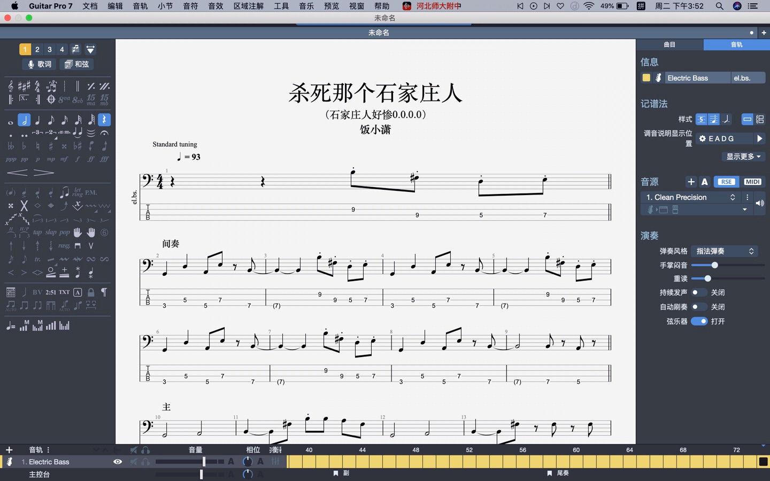Open the 歌词 lyrics button

coord(40,64)
